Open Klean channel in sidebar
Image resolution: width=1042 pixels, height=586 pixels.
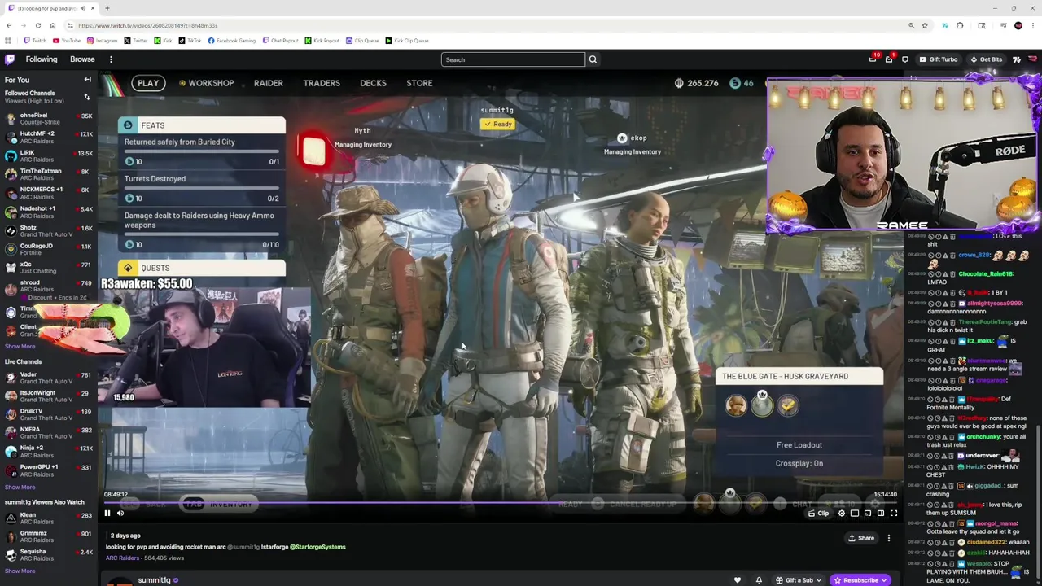click(x=47, y=518)
